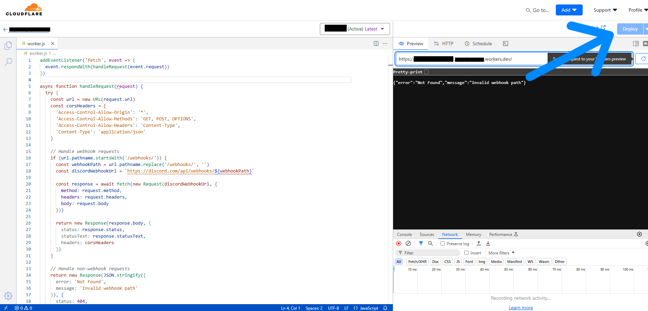
Task: Export the network log as HAR
Action: (x=488, y=243)
